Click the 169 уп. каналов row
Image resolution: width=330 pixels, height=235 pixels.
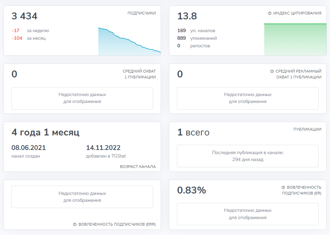tap(196, 31)
